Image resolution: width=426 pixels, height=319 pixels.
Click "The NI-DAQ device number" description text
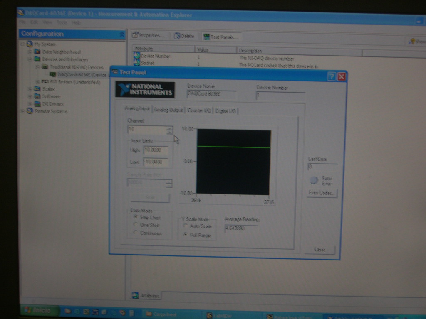266,58
